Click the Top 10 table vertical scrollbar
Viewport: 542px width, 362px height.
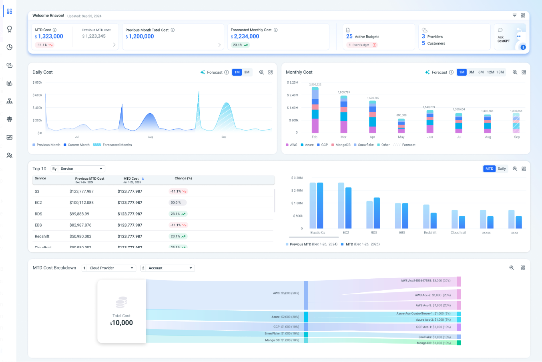tap(275, 200)
